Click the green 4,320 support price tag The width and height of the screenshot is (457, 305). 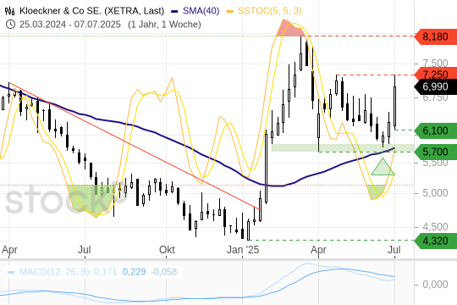(436, 241)
